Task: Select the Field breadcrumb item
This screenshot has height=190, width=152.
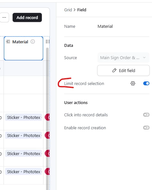Action: 82,10
